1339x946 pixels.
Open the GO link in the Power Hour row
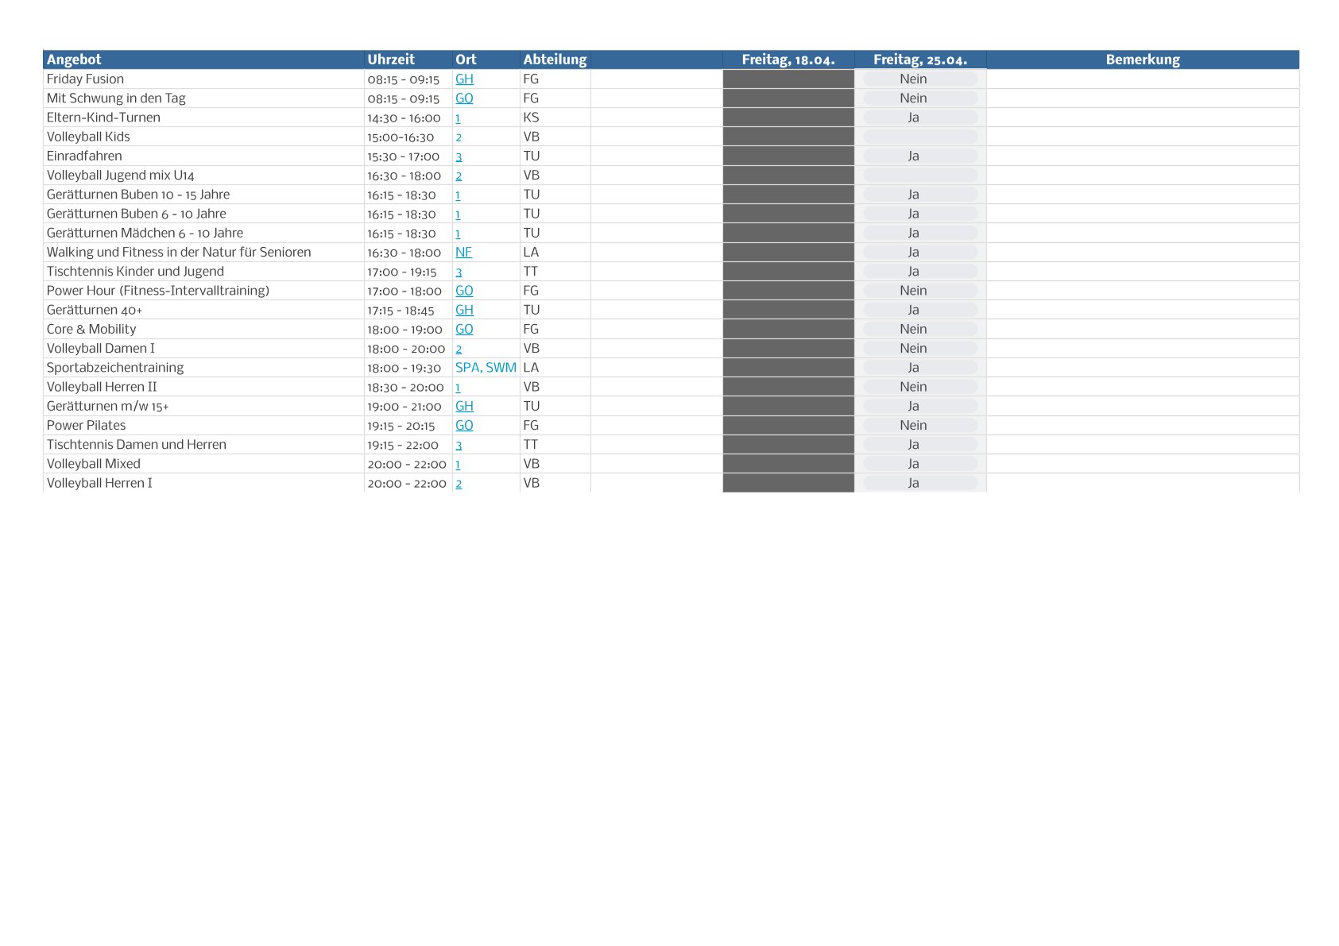(464, 291)
